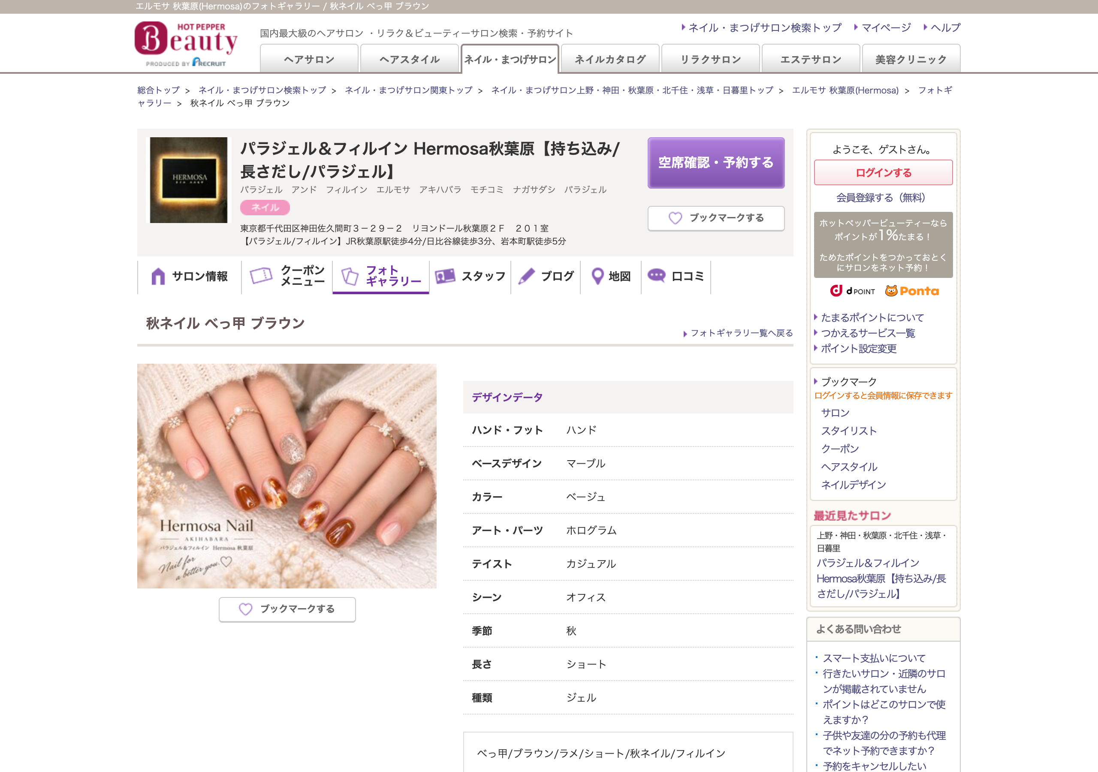Open the recently viewed パラジェル&フィルイン salon link
Viewport: 1098px width, 772px height.
(x=881, y=579)
